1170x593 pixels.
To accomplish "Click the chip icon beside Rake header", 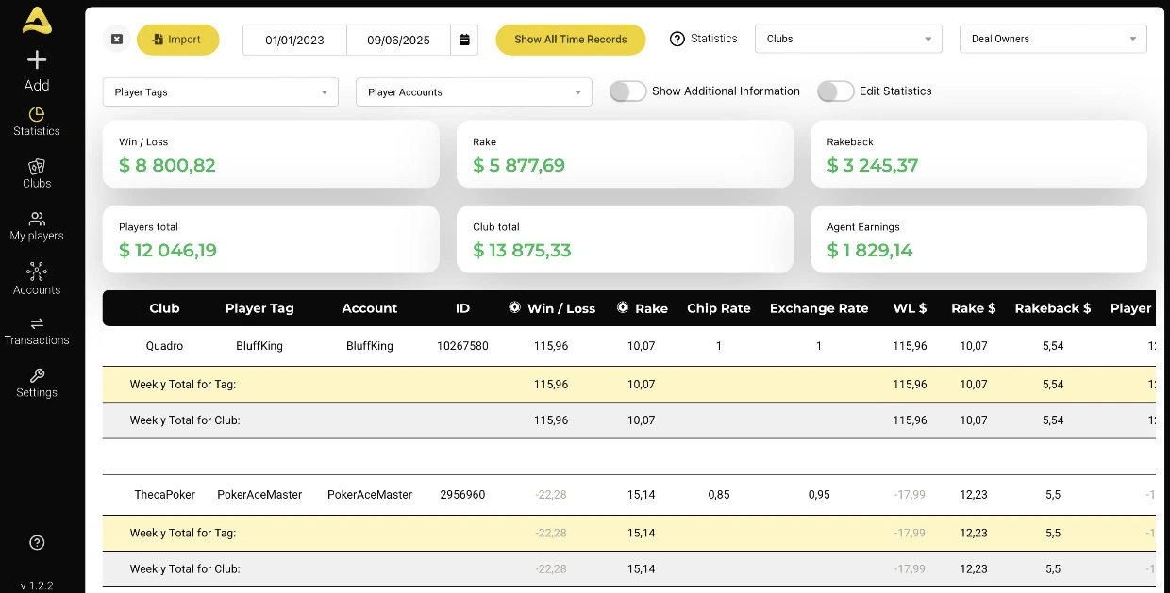I will coord(623,307).
